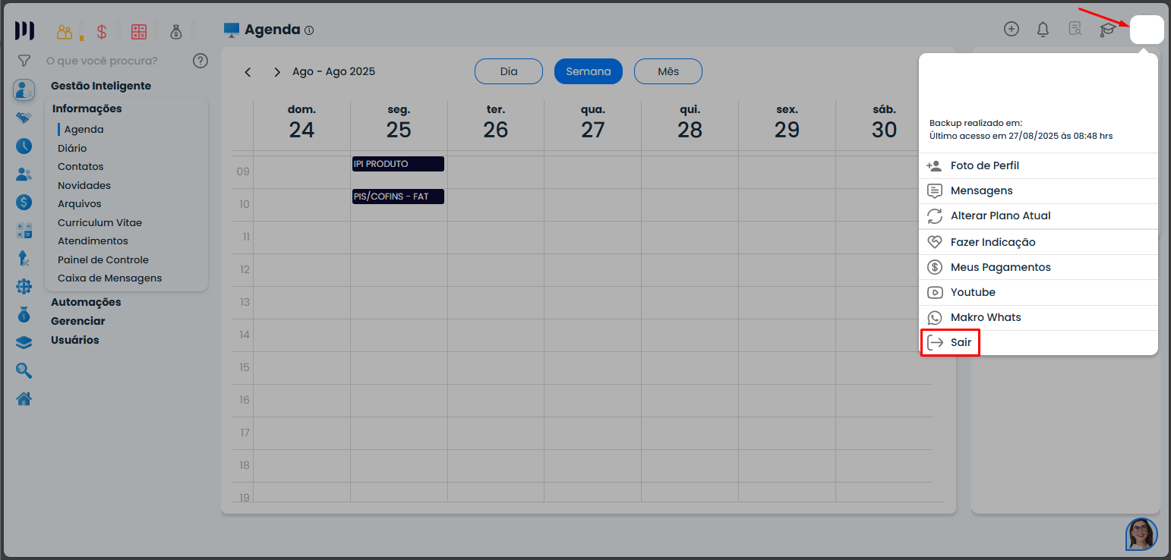The width and height of the screenshot is (1171, 560).
Task: Open the handshake module in the sidebar
Action: click(24, 118)
